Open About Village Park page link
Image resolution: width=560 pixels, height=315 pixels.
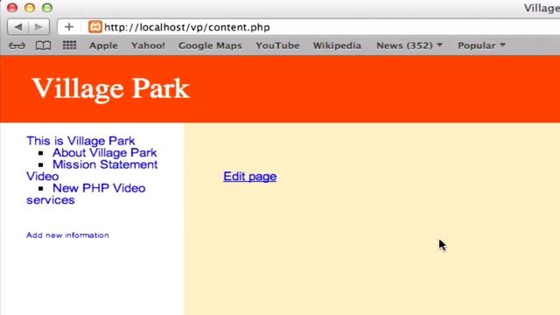point(105,152)
